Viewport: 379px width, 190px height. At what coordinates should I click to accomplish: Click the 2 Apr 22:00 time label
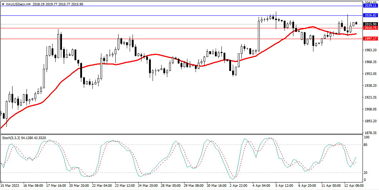[239, 186]
